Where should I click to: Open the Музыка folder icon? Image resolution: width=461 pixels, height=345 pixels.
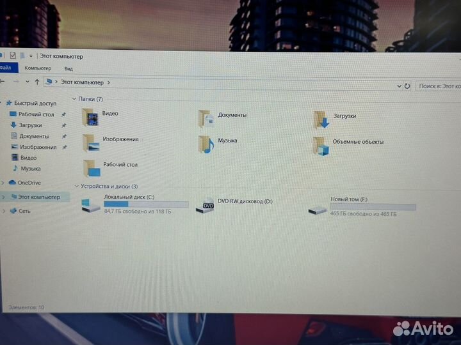point(206,144)
